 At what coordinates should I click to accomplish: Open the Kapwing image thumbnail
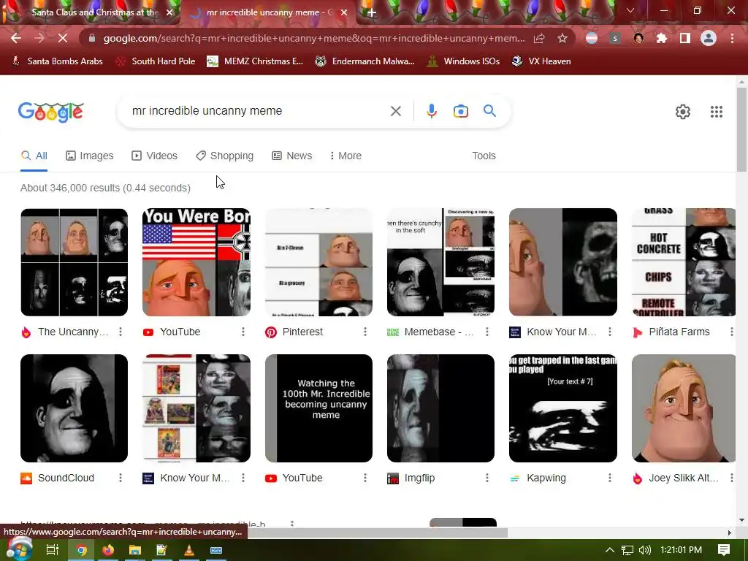pyautogui.click(x=563, y=408)
